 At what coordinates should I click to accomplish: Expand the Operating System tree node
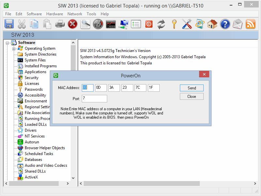pos(14,49)
